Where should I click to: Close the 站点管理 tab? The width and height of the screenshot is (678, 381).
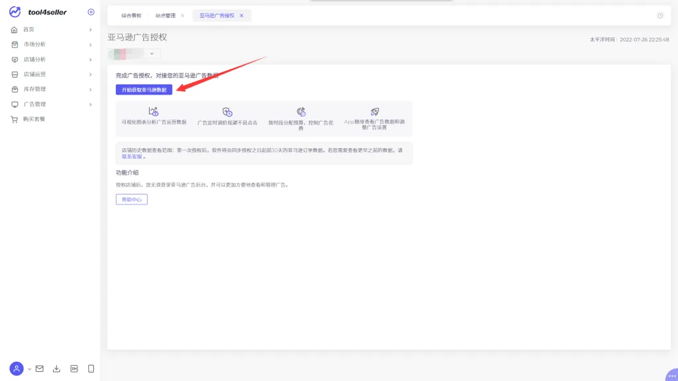point(183,16)
